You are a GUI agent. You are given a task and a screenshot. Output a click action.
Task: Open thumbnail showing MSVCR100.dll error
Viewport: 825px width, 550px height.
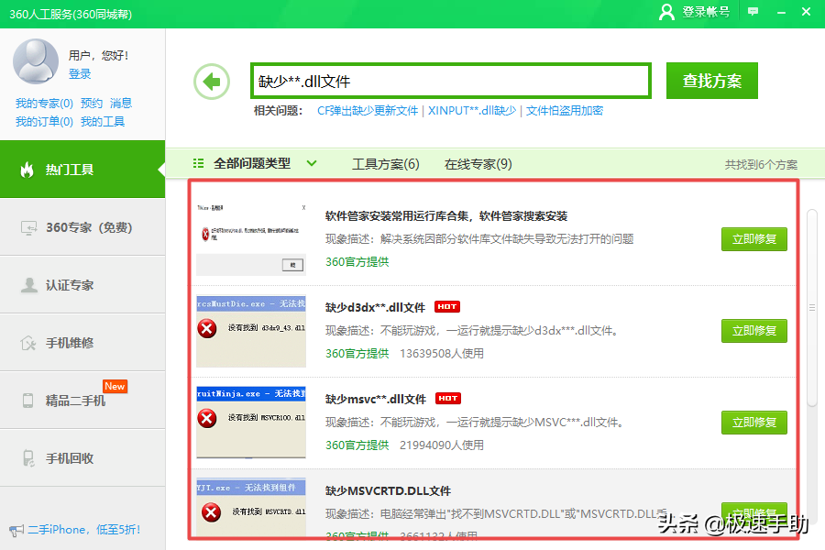[251, 422]
